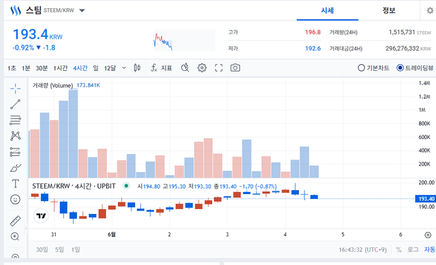Click the 193.4 KRW current price
This screenshot has height=265, width=436.
coord(37,35)
